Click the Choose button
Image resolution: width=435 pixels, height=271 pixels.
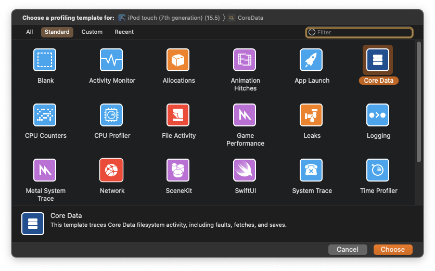coord(393,249)
